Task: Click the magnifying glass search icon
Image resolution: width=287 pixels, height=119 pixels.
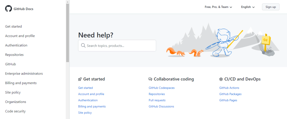Action: click(x=83, y=45)
